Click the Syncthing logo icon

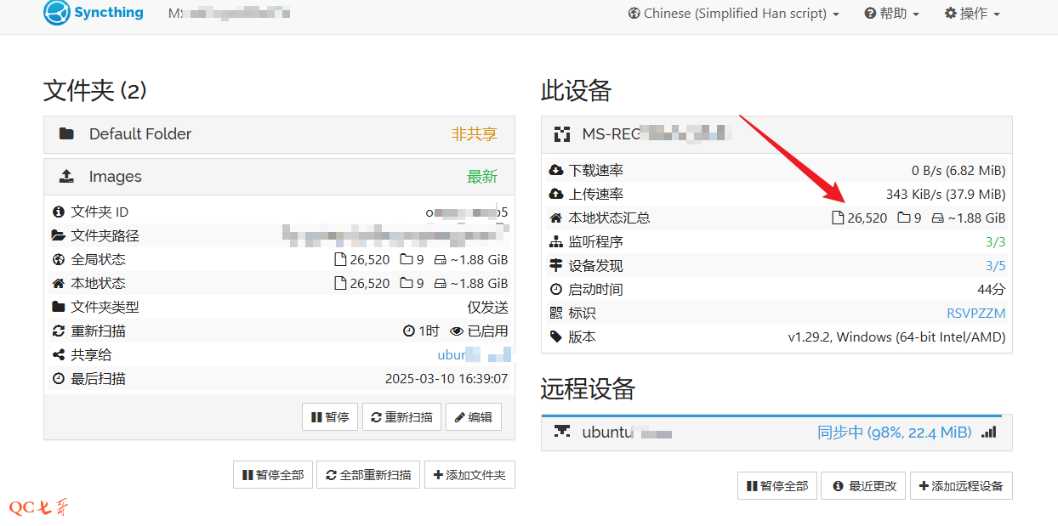56,14
